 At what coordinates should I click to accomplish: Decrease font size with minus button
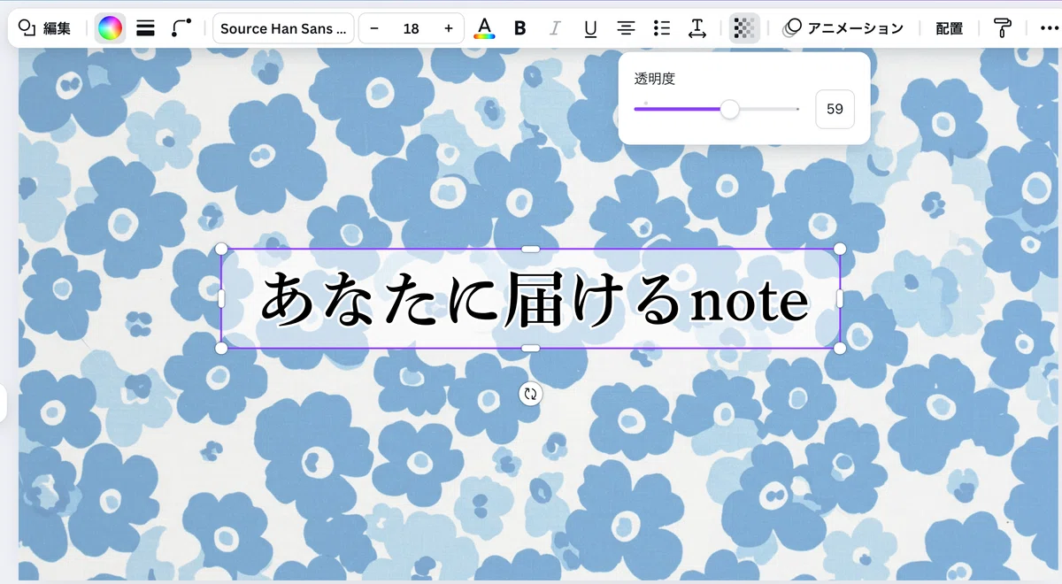pyautogui.click(x=374, y=28)
